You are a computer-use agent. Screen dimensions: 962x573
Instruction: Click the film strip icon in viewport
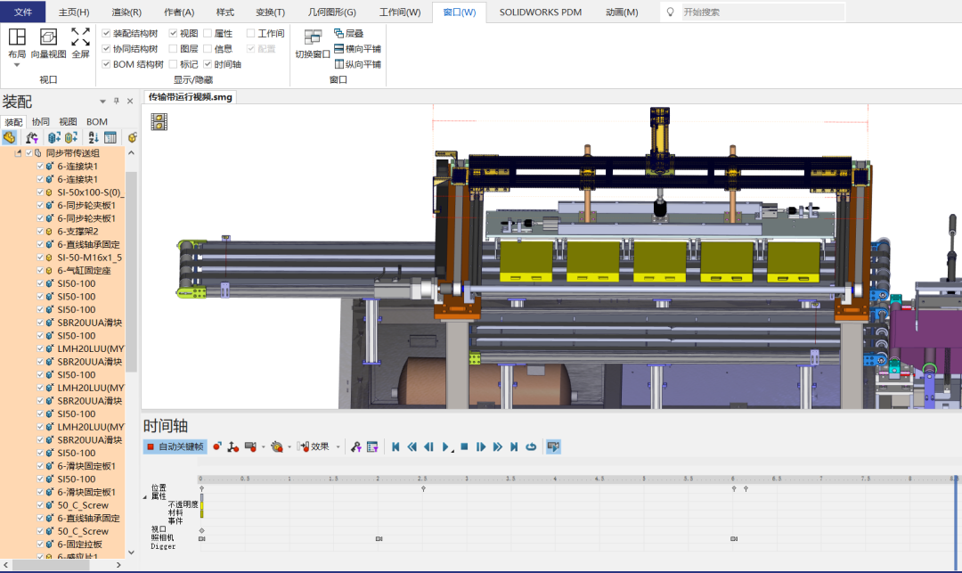click(x=159, y=121)
